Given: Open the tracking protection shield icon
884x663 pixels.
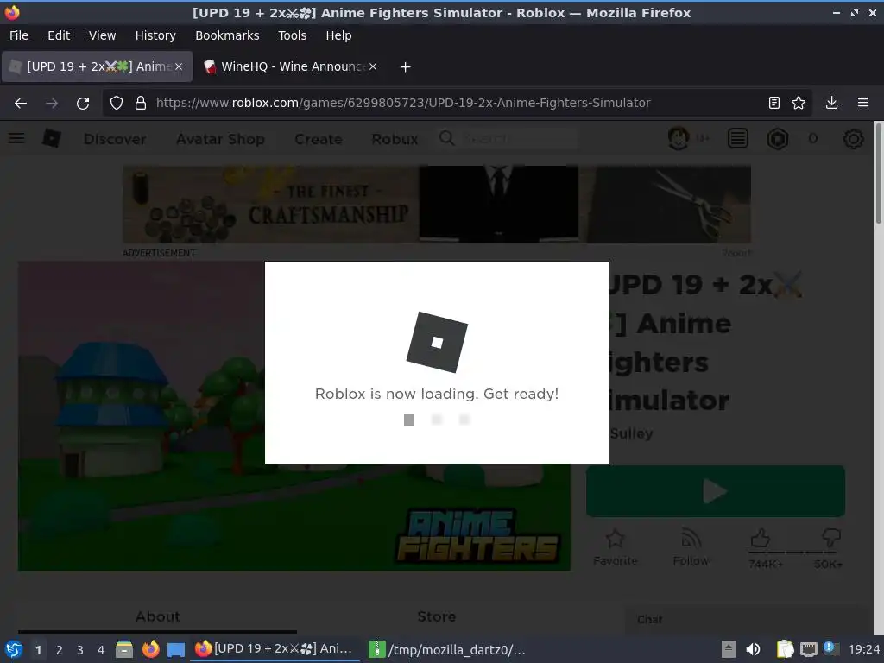Looking at the screenshot, I should (x=117, y=104).
